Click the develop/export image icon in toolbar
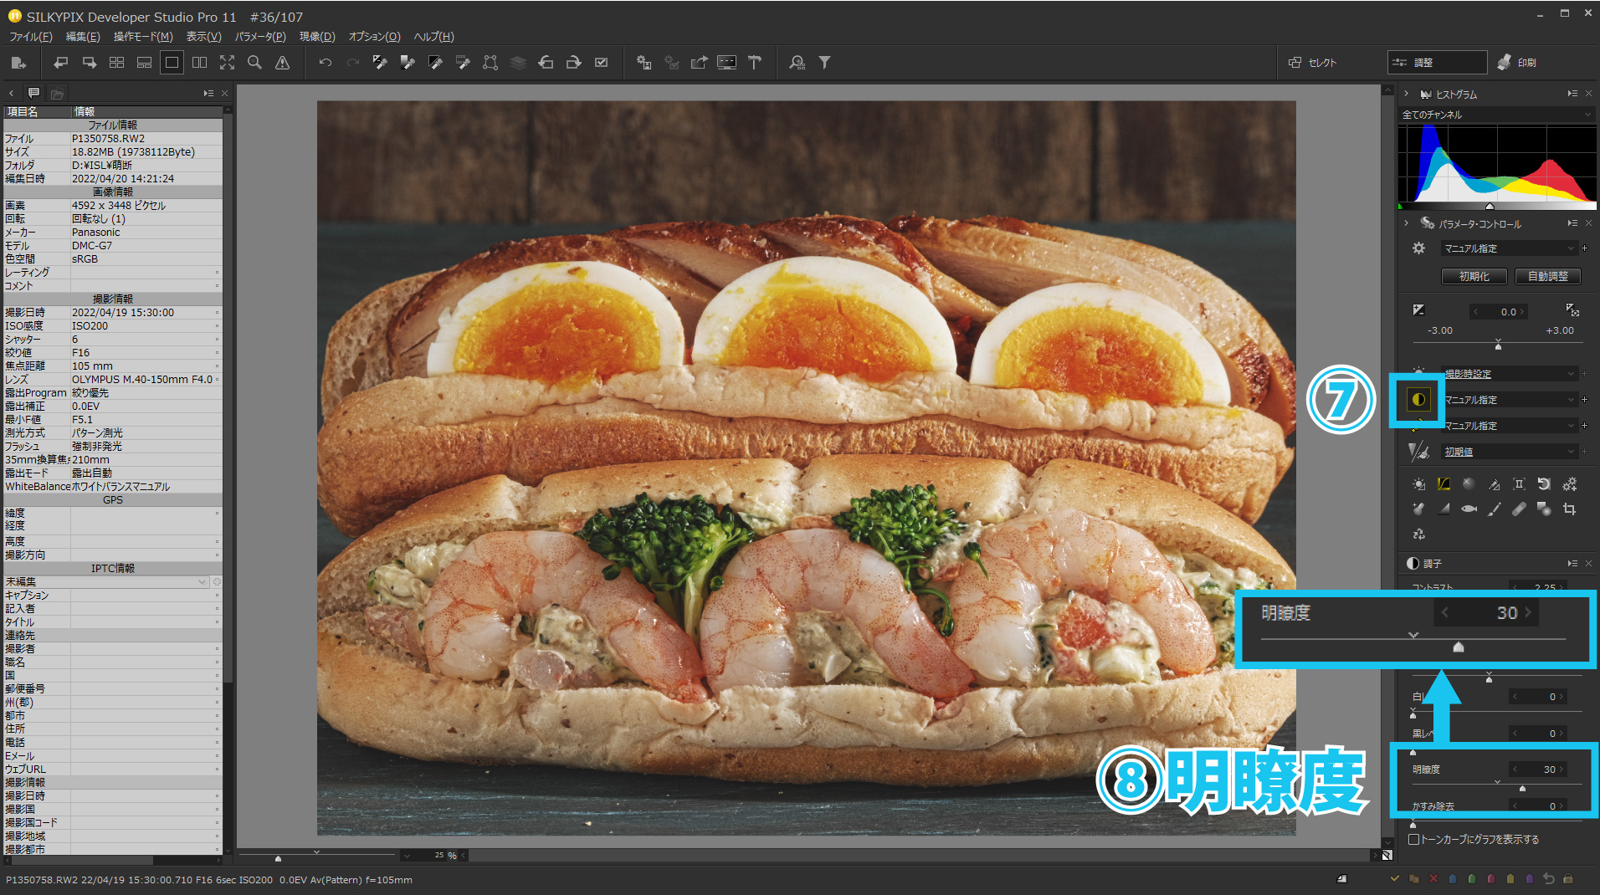Viewport: 1600px width, 895px height. pyautogui.click(x=18, y=63)
